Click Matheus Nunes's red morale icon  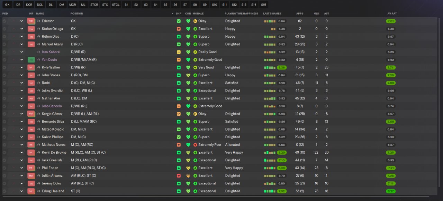coord(195,145)
